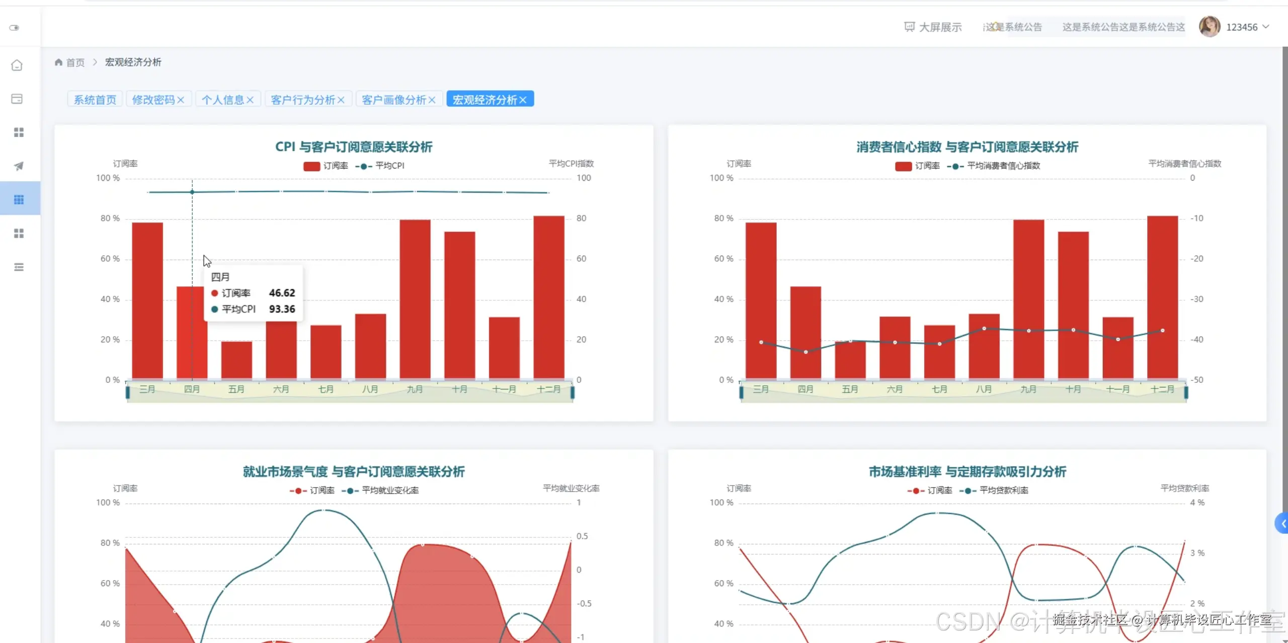Click the right zoom handle of the 消费者信心指数 chart
The image size is (1288, 643).
tap(1186, 392)
